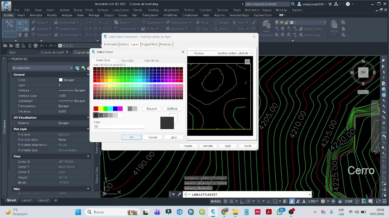Collapse the View section in Properties palette

(88, 156)
